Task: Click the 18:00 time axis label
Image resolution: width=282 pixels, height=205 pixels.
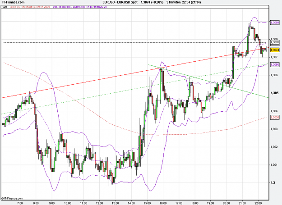Action: coord(195,203)
